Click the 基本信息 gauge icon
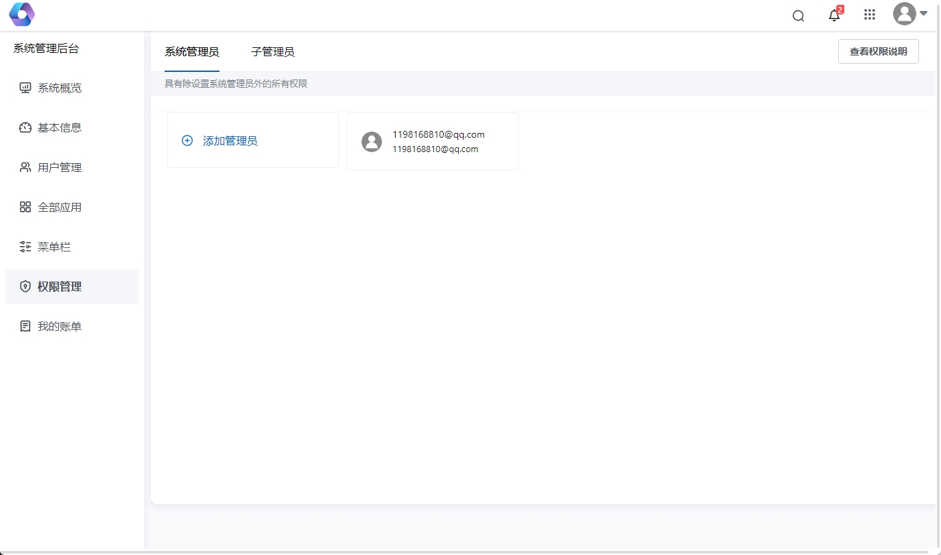 coord(25,127)
